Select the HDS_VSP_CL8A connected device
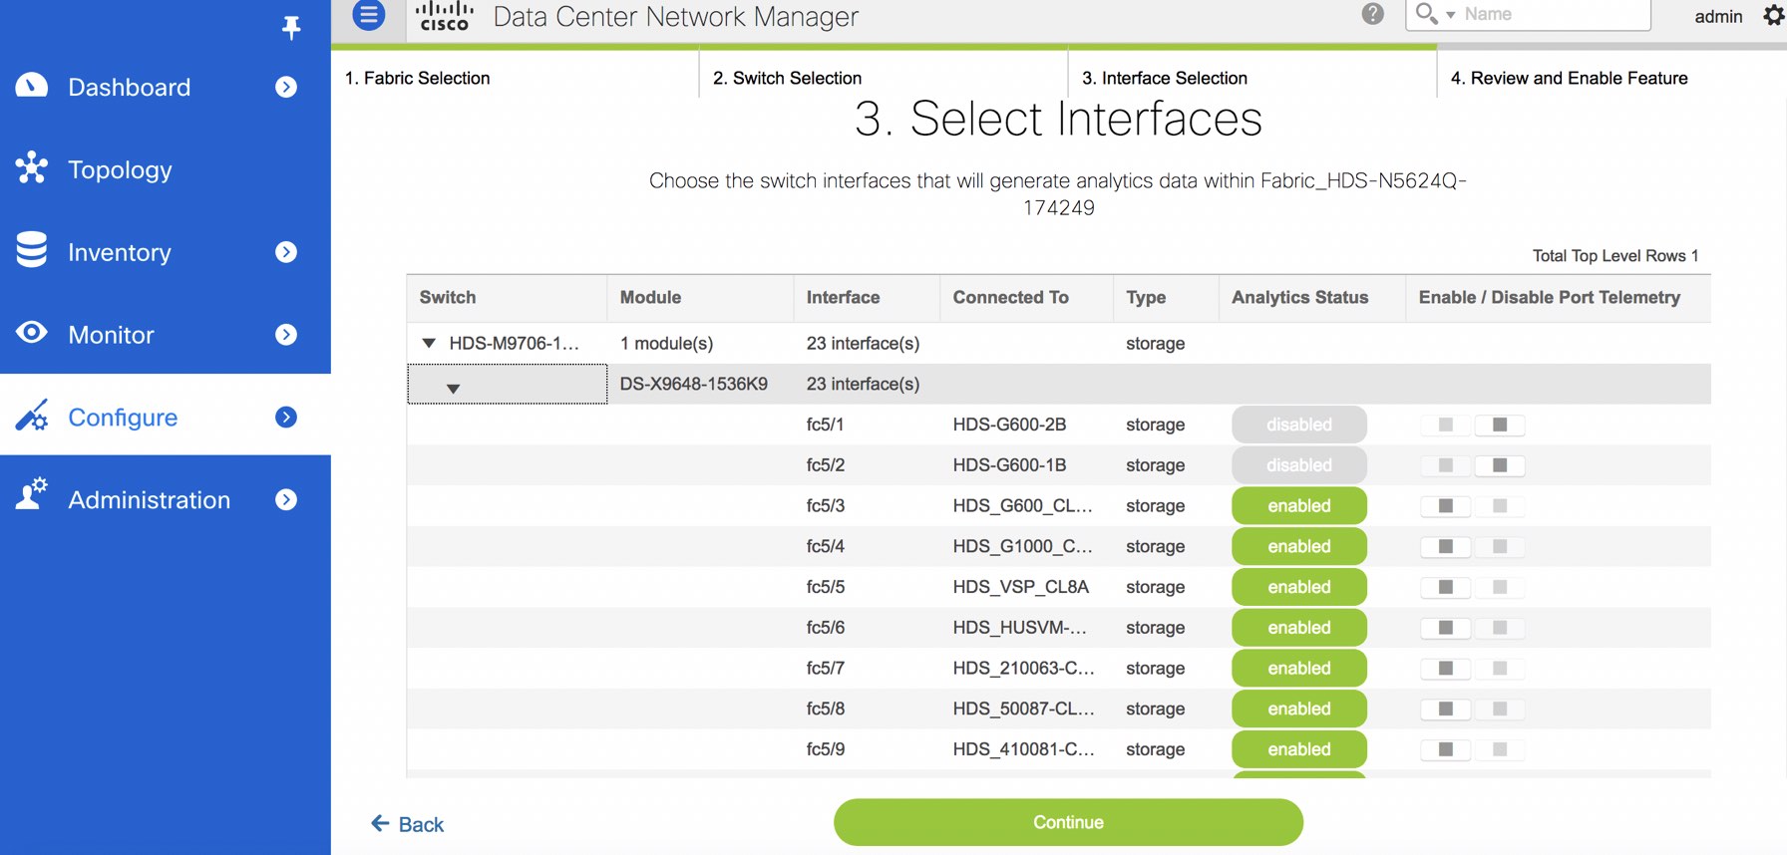This screenshot has width=1787, height=855. (1020, 587)
